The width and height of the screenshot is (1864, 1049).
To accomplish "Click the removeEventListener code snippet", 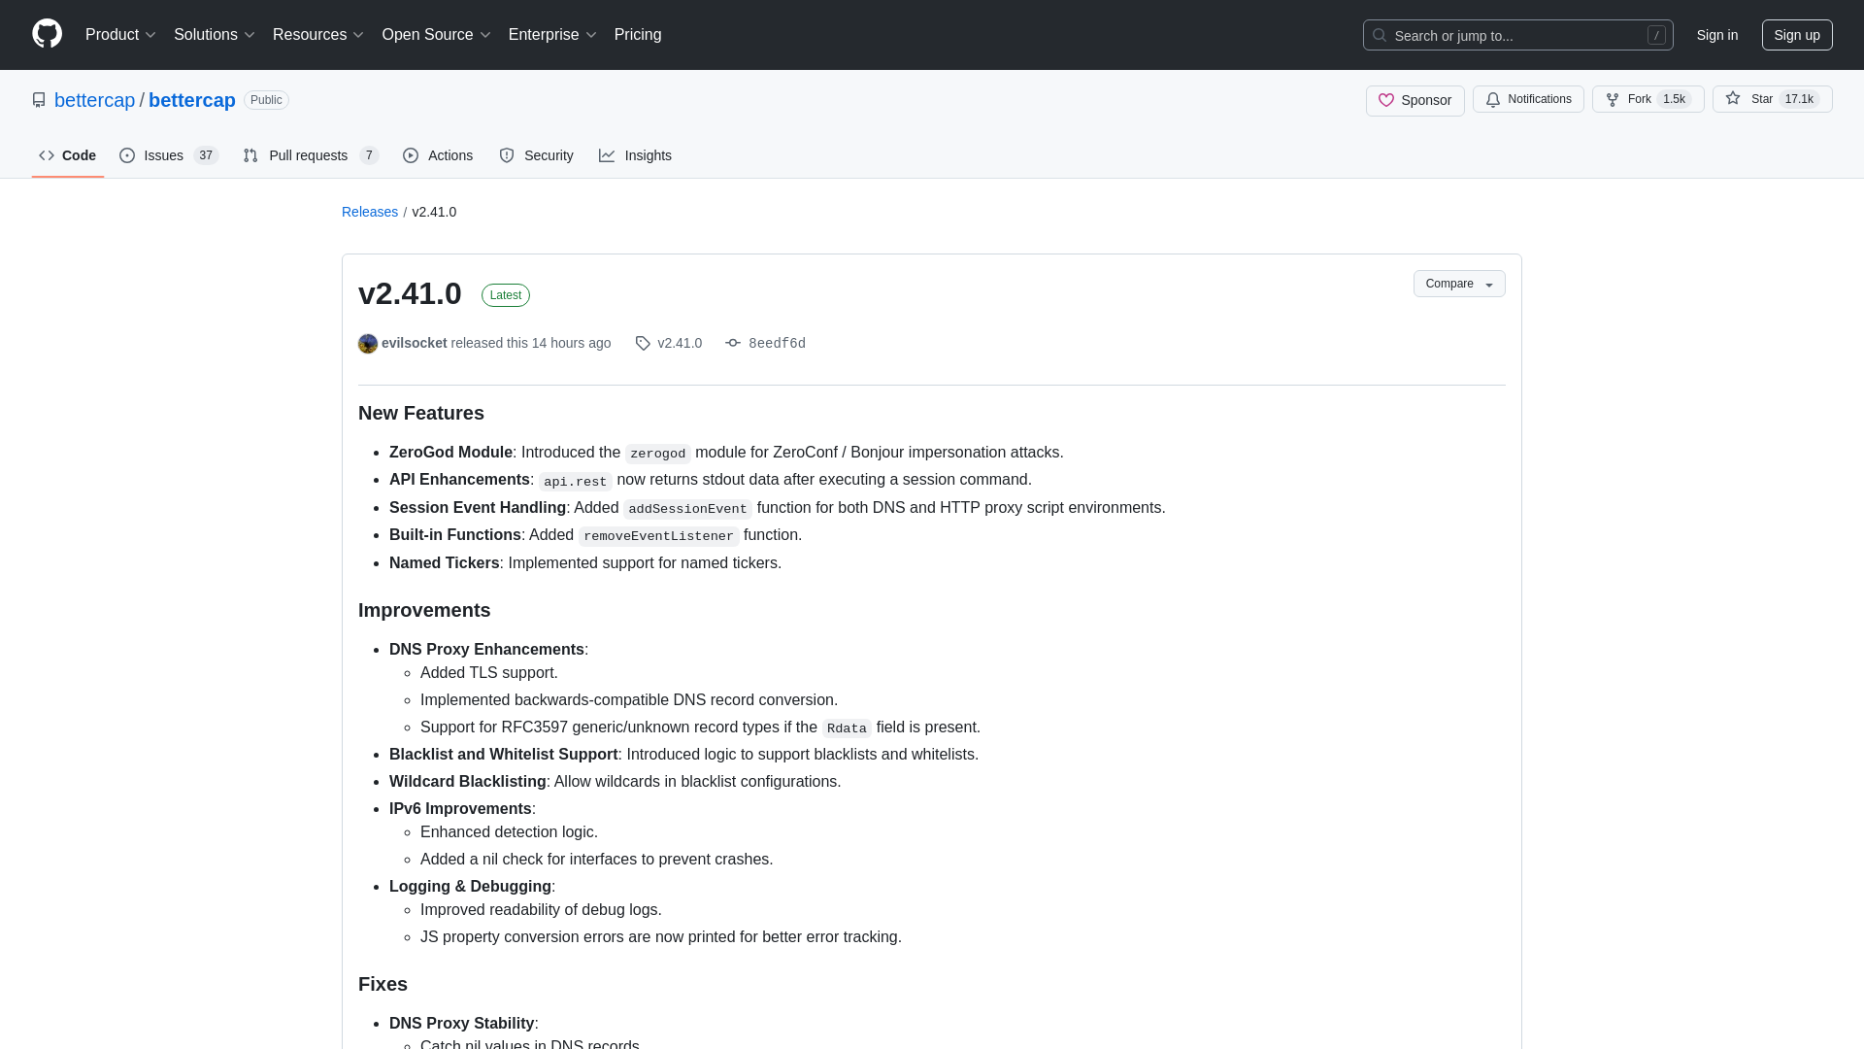I will (x=659, y=536).
